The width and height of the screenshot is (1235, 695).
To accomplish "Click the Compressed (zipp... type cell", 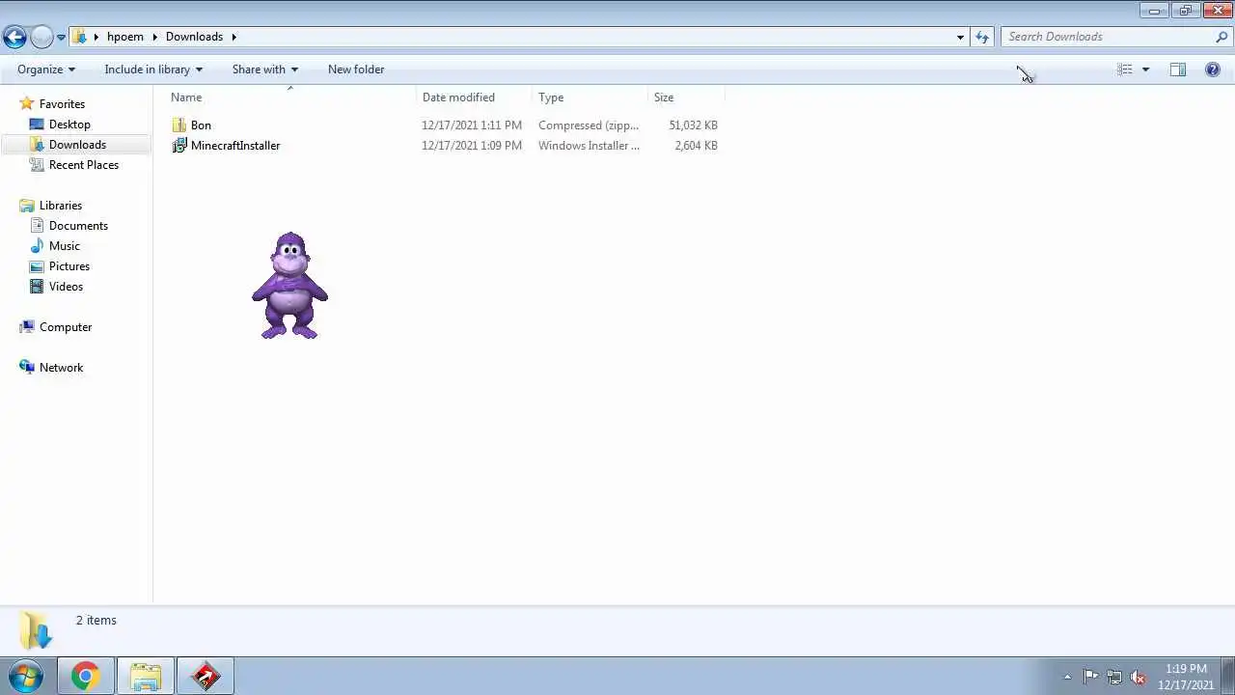I will pyautogui.click(x=589, y=125).
